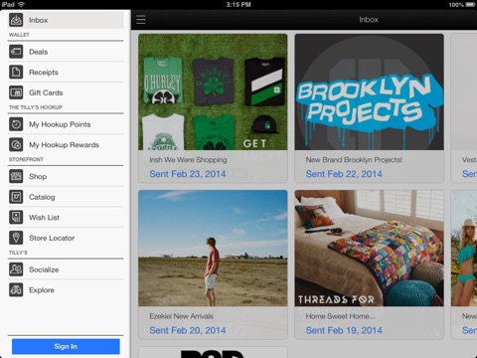The image size is (477, 358).
Task: Click the STOREFRONT section header
Action: point(26,159)
